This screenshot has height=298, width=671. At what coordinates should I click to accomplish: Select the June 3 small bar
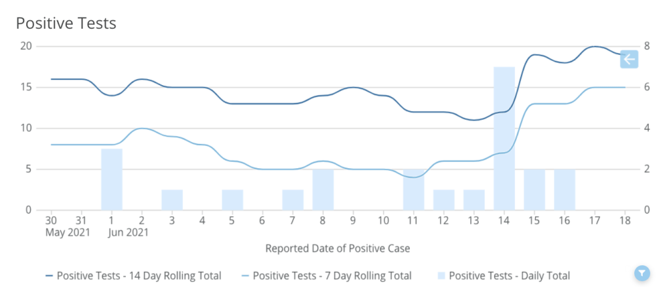pos(172,200)
